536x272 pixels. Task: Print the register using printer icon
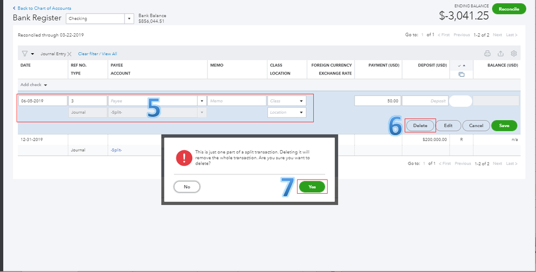click(x=488, y=54)
